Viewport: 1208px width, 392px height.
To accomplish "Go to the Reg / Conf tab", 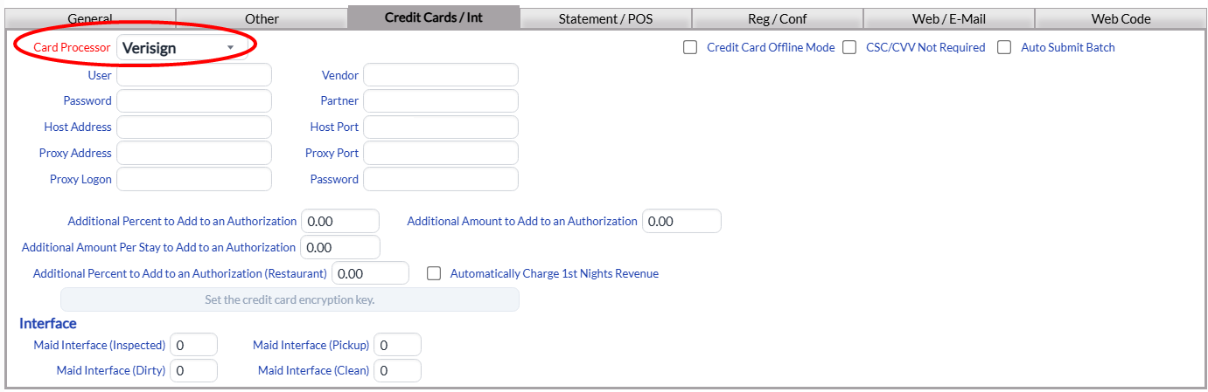I will click(x=777, y=18).
